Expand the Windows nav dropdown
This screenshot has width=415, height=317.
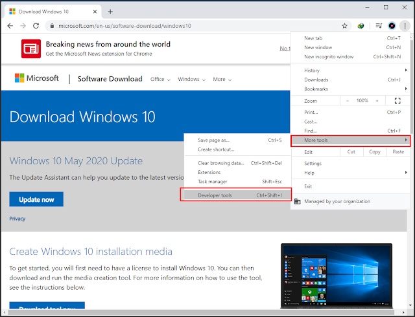point(192,79)
